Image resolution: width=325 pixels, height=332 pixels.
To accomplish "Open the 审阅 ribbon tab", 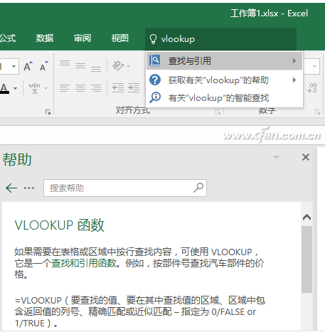I will 82,38.
